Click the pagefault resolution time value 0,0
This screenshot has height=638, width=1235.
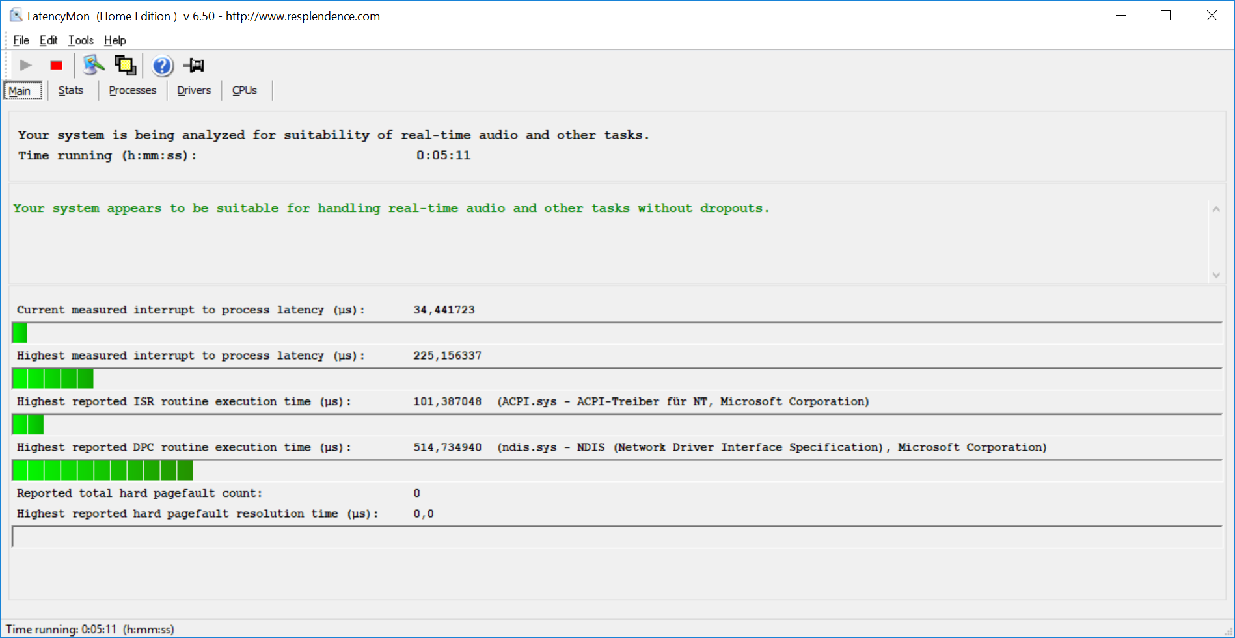(x=424, y=514)
